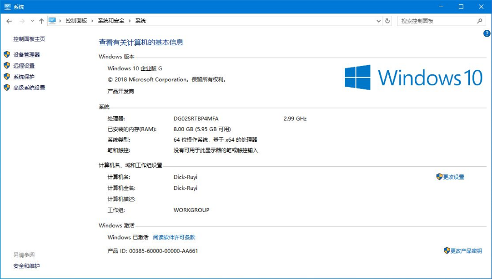The image size is (492, 279).
Task: Click the up arrow to parent folder
Action: pyautogui.click(x=41, y=21)
